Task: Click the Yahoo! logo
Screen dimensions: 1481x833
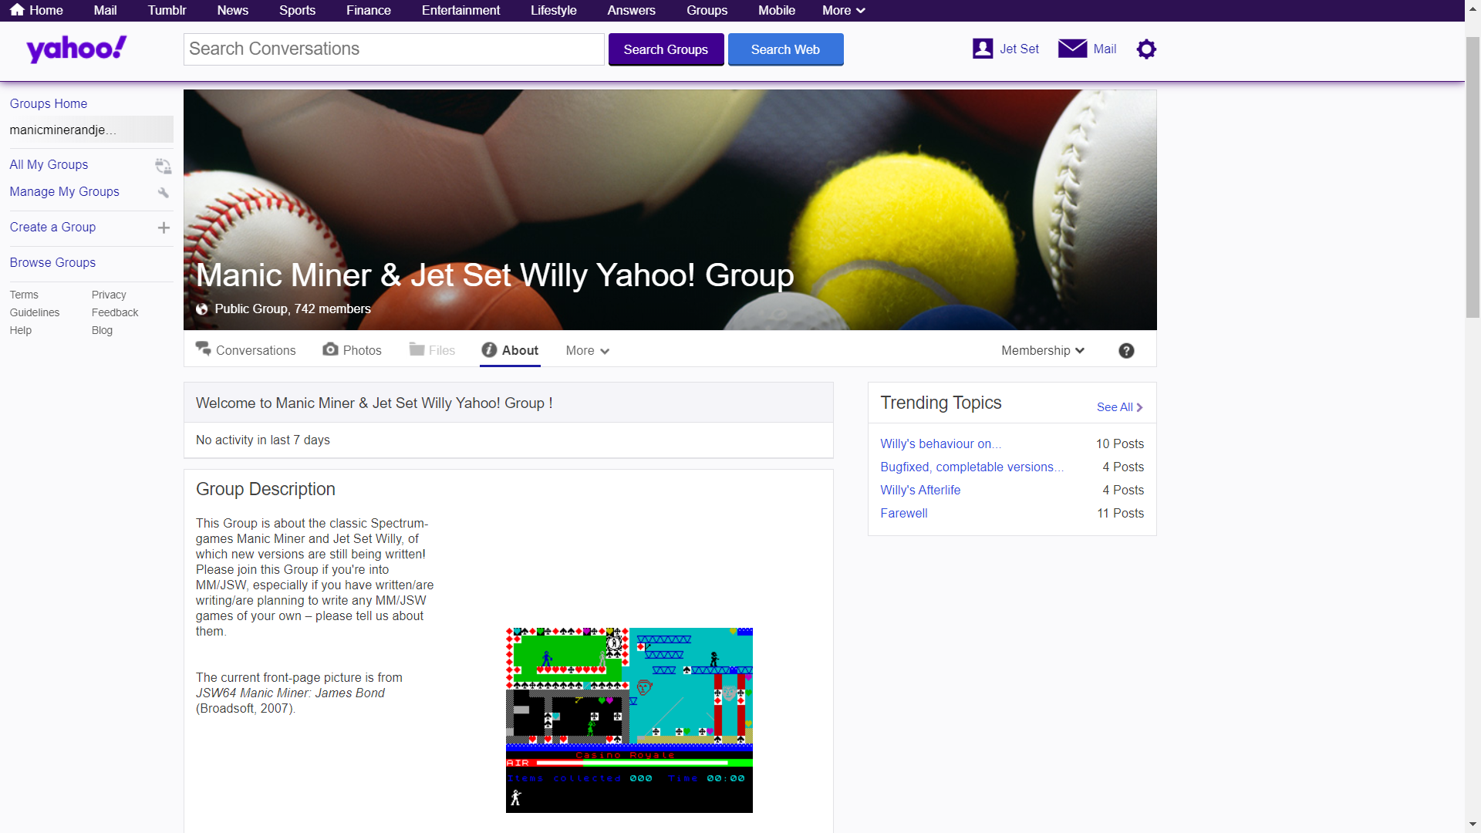Action: coord(75,48)
